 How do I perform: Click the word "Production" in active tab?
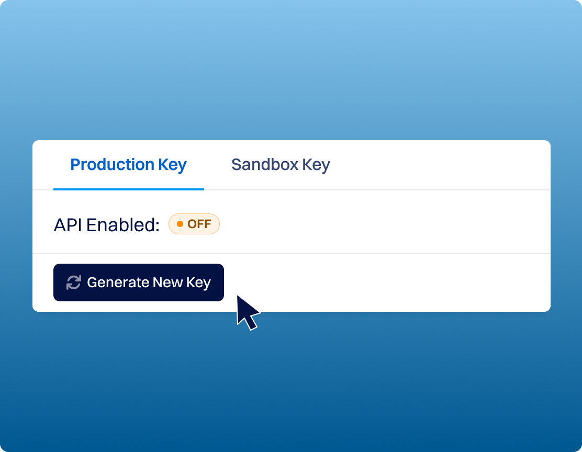[113, 165]
